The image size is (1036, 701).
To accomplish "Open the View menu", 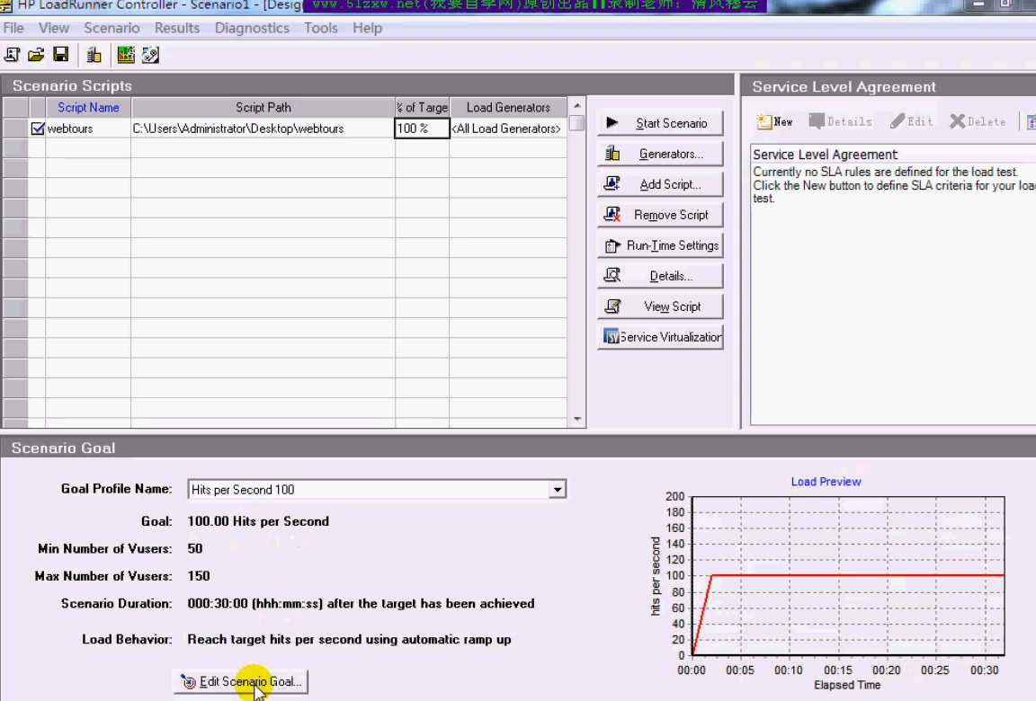I will (54, 28).
